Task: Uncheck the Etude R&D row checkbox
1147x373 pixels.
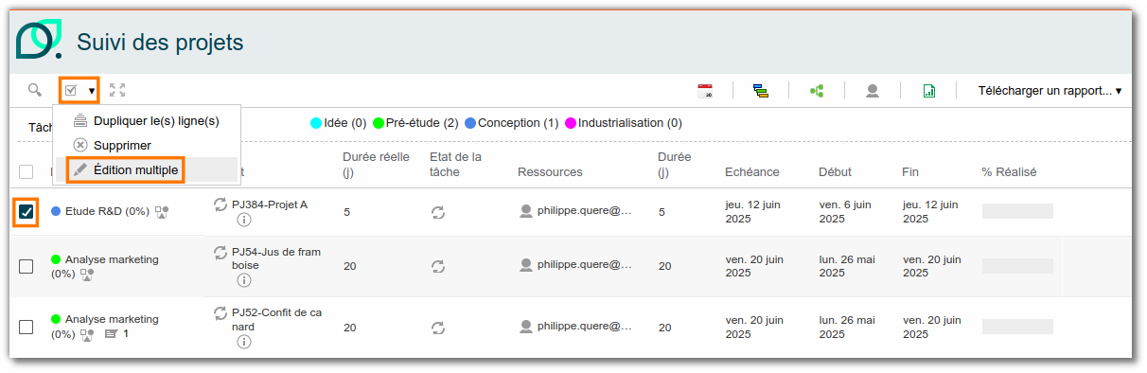Action: click(x=26, y=212)
